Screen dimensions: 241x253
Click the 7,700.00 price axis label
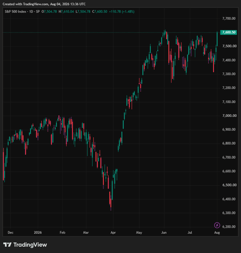tap(229, 19)
